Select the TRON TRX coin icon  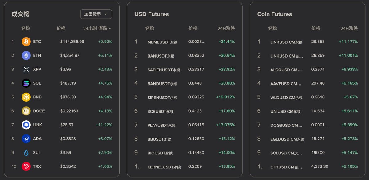pos(26,166)
